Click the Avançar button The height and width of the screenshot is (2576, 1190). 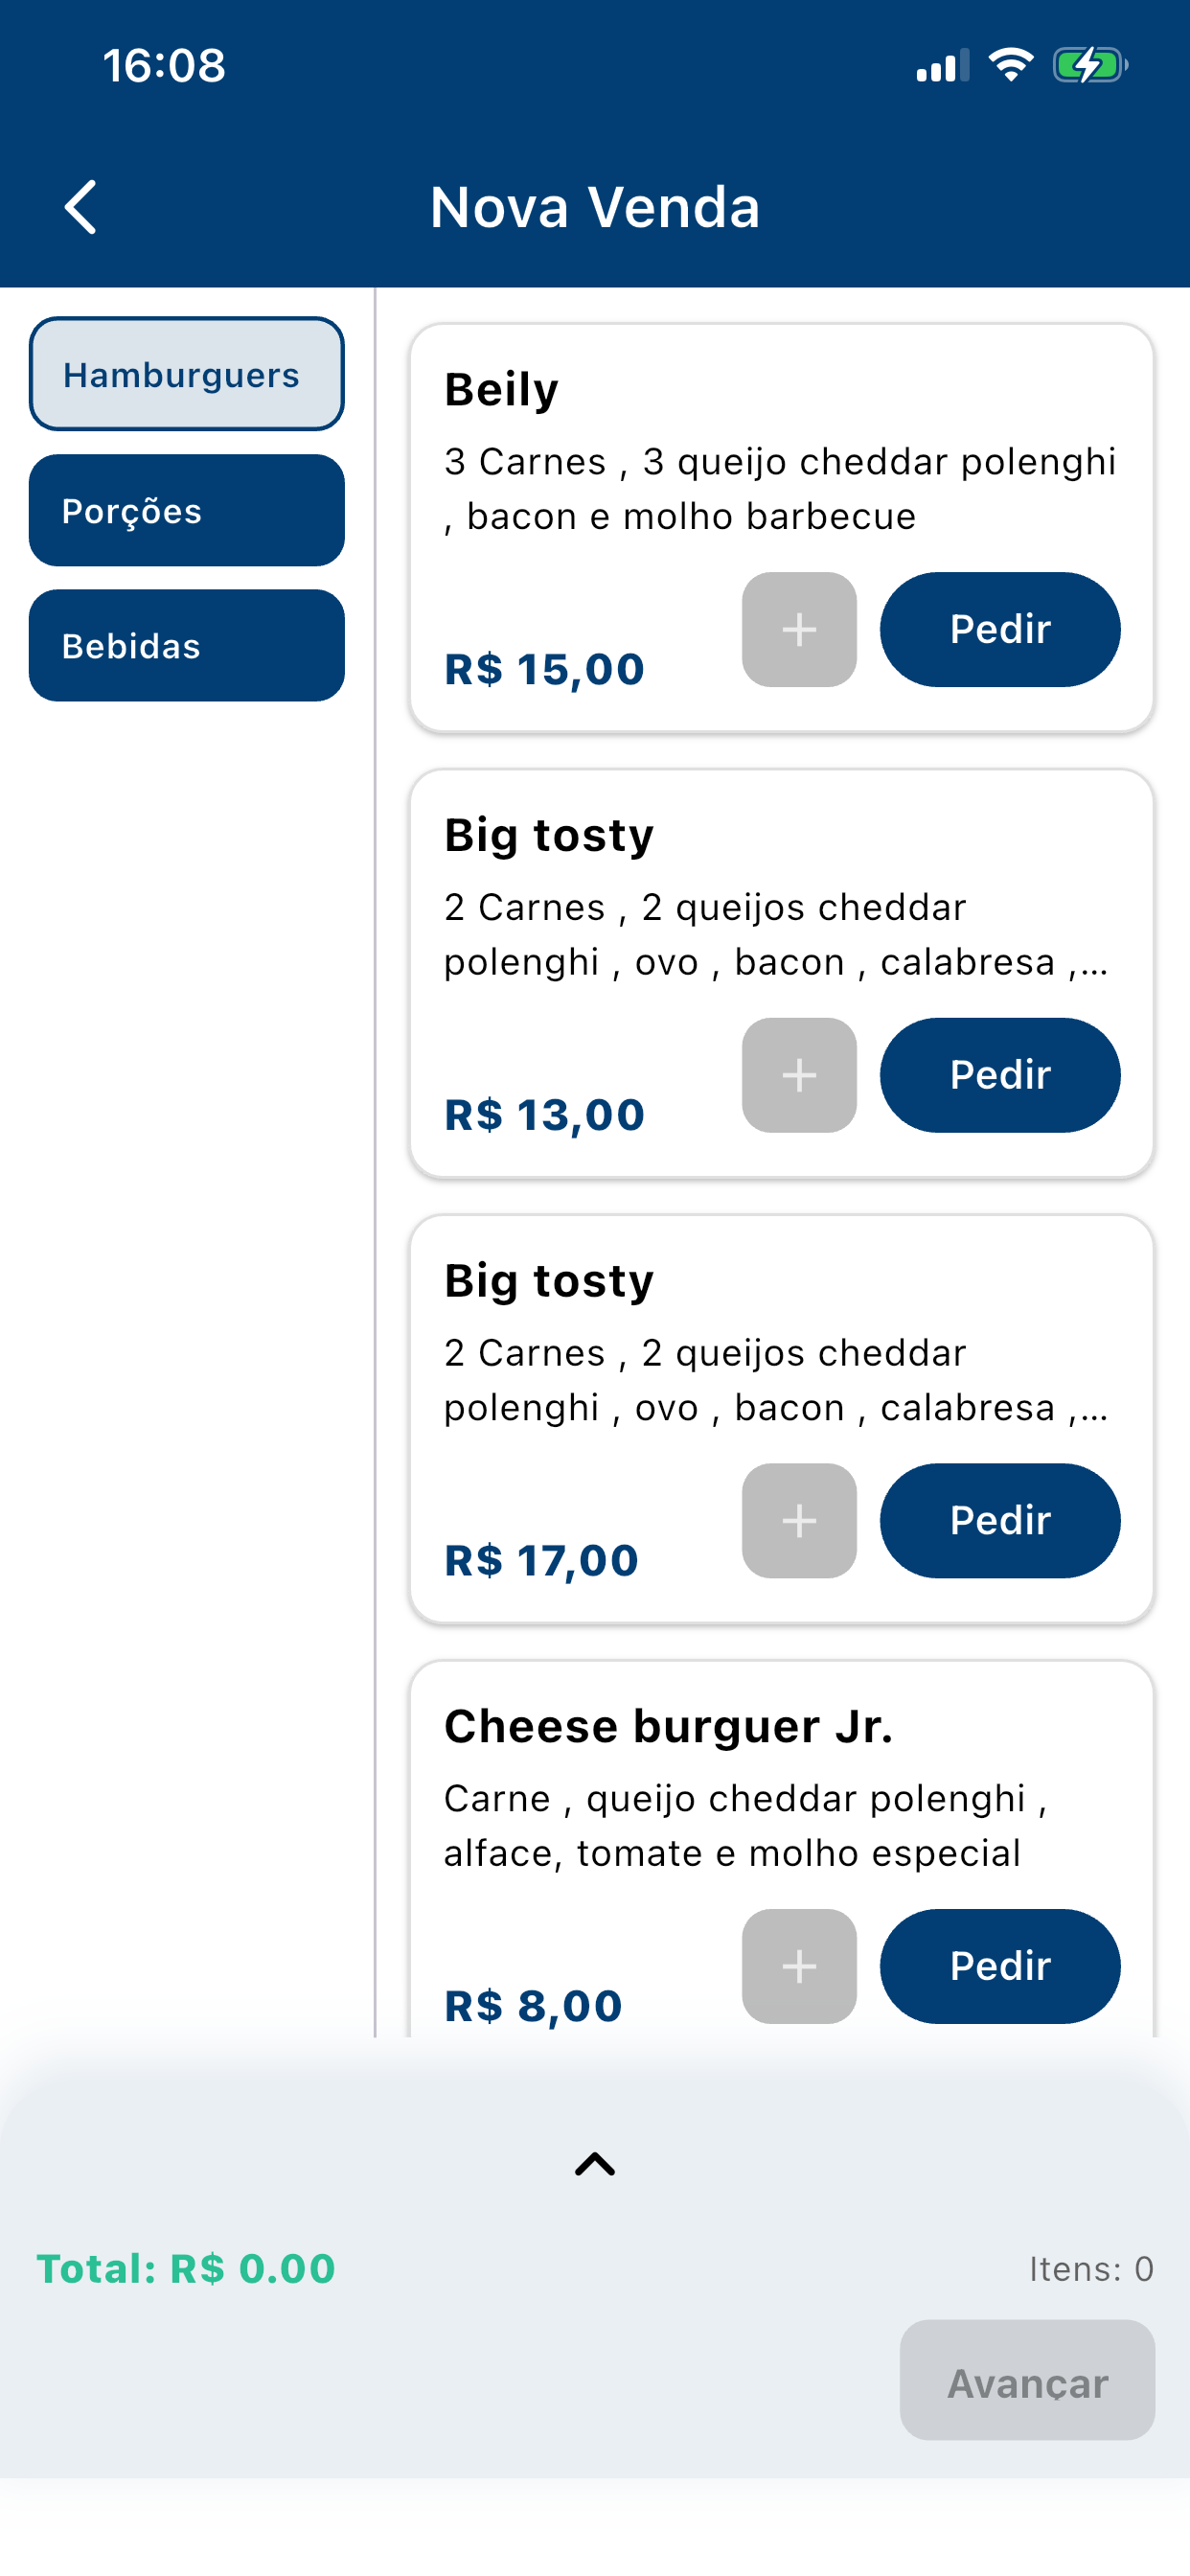(1027, 2381)
